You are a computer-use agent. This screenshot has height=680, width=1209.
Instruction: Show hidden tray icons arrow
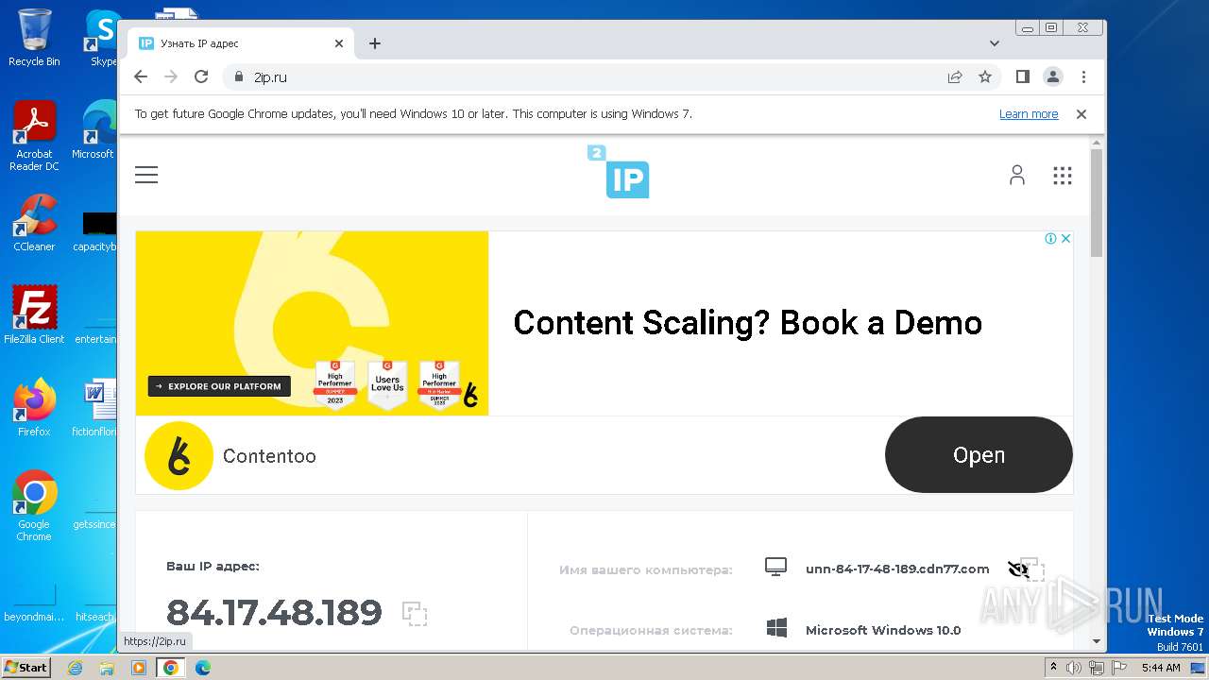(1053, 668)
